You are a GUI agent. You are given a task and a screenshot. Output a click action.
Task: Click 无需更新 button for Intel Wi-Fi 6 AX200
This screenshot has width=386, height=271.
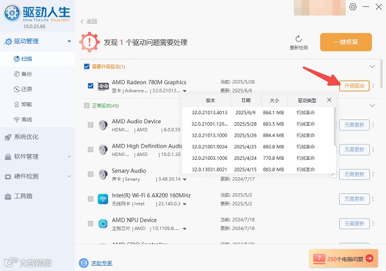[x=354, y=199]
